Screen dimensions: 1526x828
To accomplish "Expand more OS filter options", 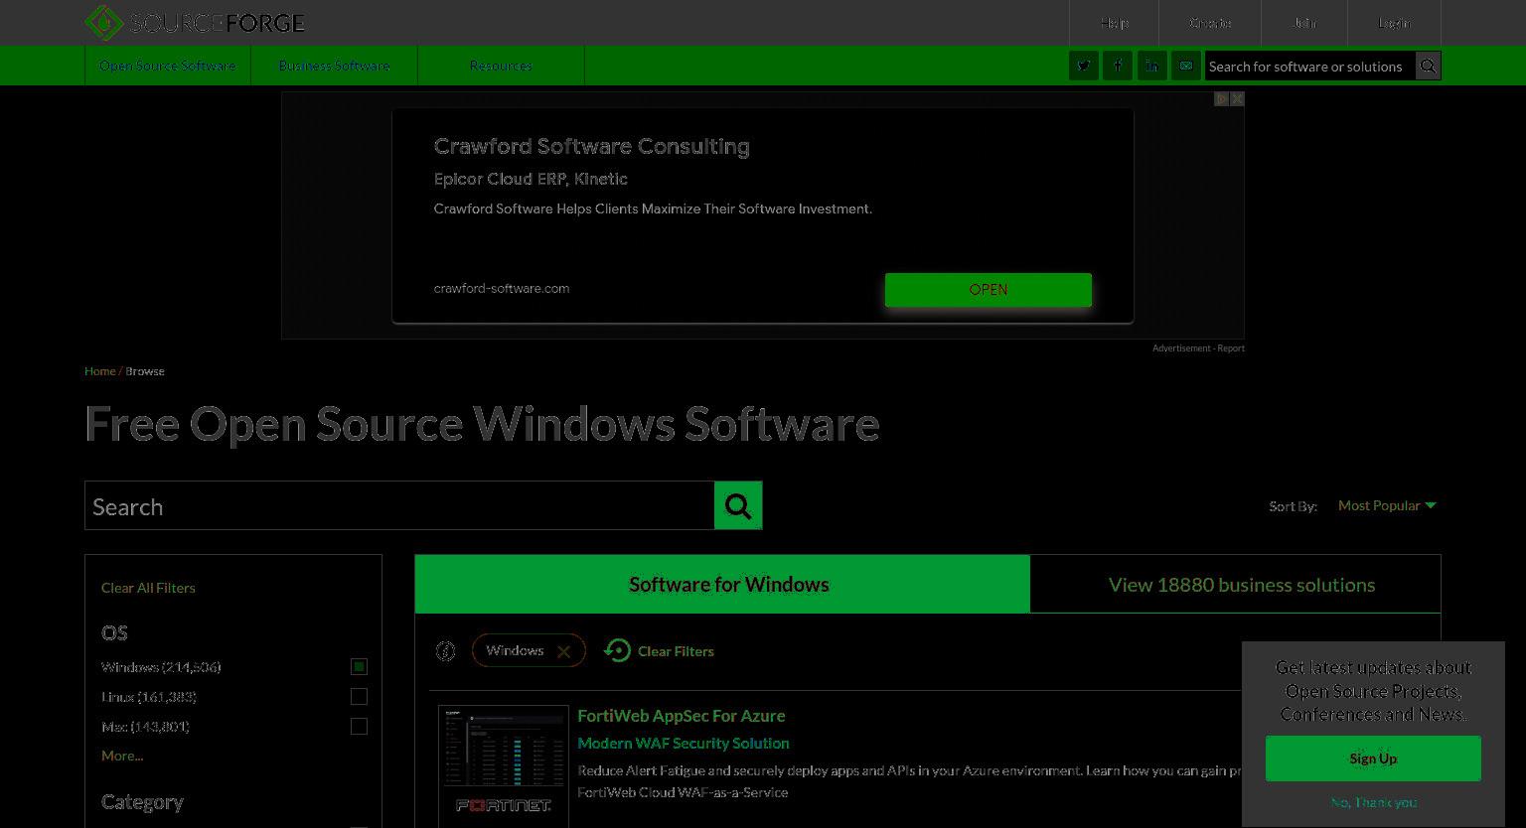I will pyautogui.click(x=122, y=756).
